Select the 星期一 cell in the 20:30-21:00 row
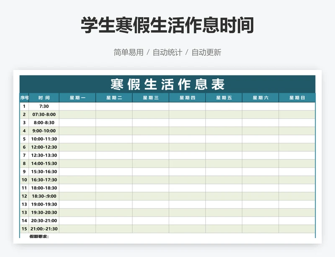The width and height of the screenshot is (335, 257). (x=77, y=221)
